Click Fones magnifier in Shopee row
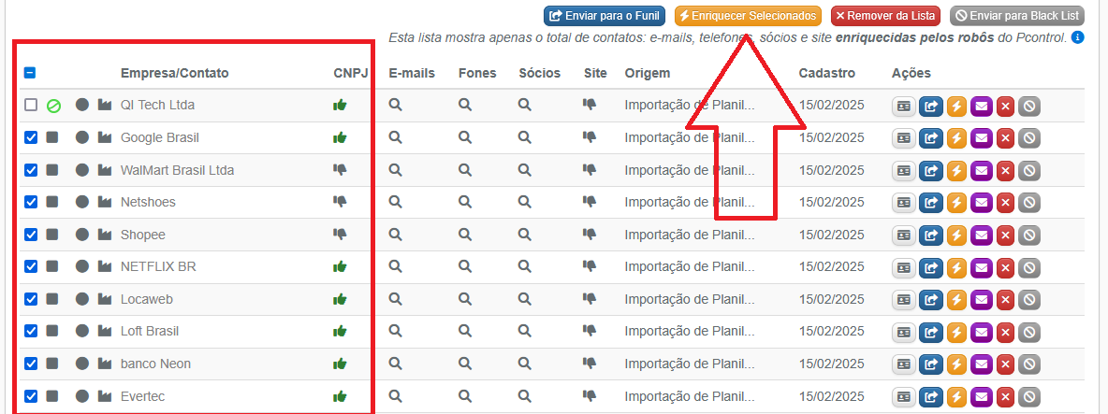 (x=465, y=235)
